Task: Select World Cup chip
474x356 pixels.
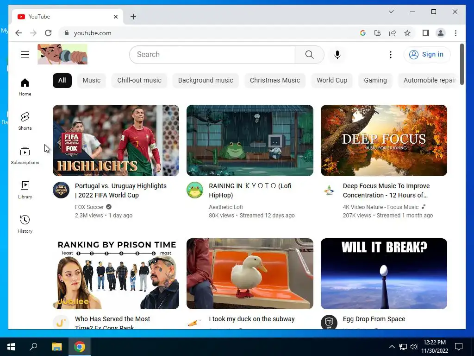Action: (x=331, y=80)
